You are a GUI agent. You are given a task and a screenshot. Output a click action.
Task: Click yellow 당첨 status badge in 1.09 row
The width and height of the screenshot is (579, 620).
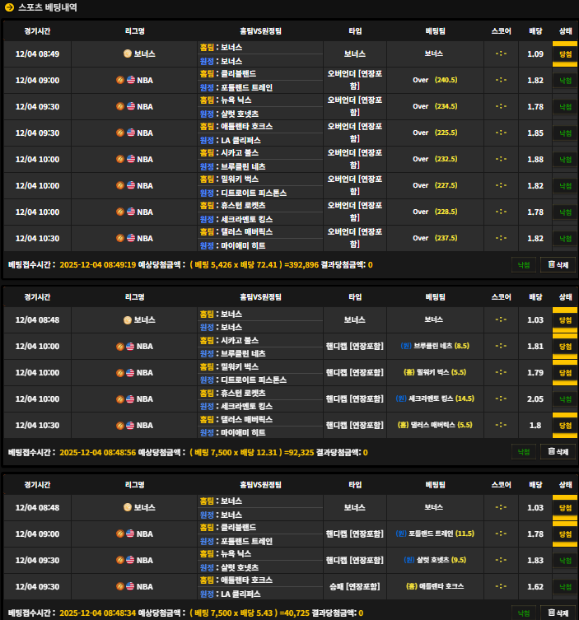coord(565,54)
